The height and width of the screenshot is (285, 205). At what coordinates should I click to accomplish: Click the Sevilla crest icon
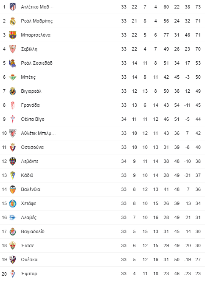click(12, 49)
